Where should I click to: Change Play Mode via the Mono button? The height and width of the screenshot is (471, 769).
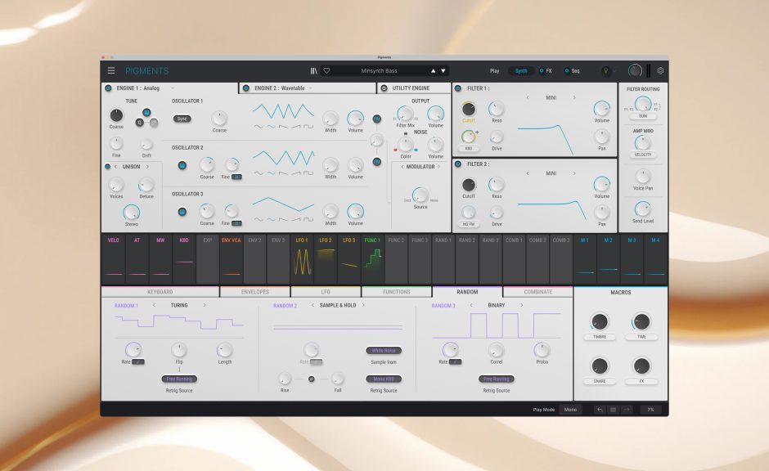[570, 409]
